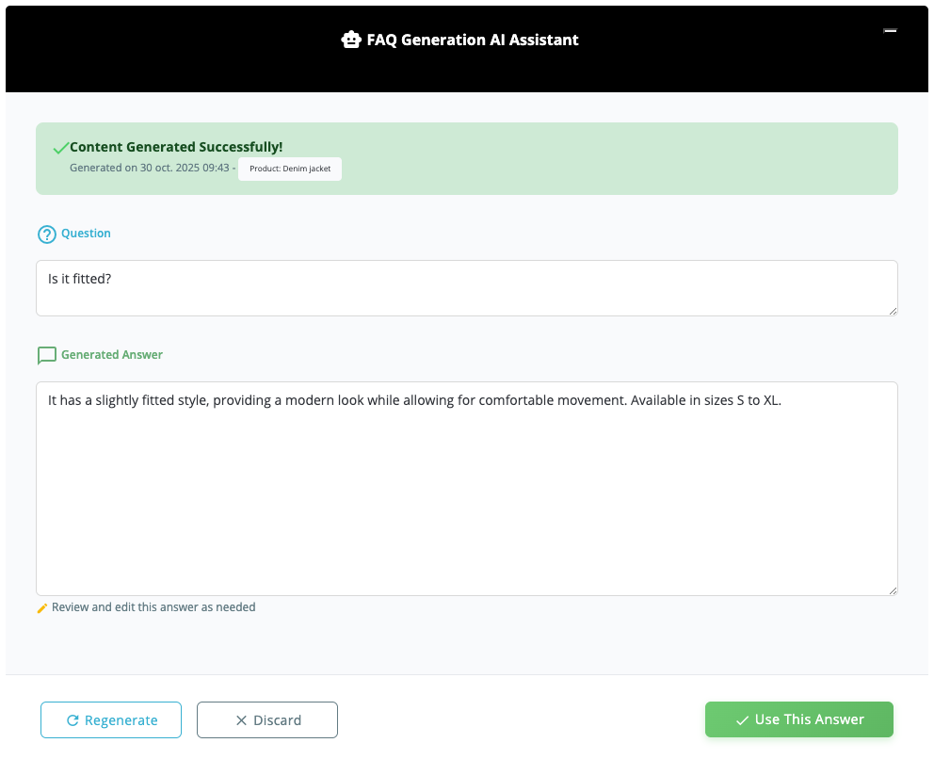Grab the answer textarea resize handle
Screen dimensions: 934x759
point(893,590)
